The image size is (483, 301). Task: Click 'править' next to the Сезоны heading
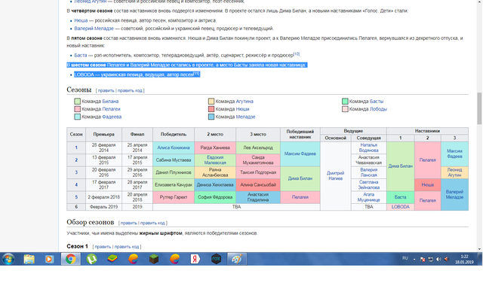coord(106,90)
